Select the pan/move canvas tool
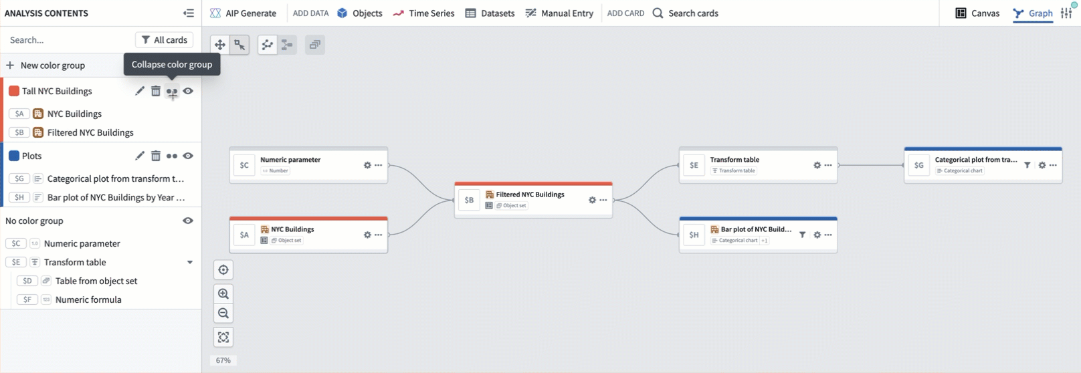The height and width of the screenshot is (373, 1081). click(x=220, y=45)
